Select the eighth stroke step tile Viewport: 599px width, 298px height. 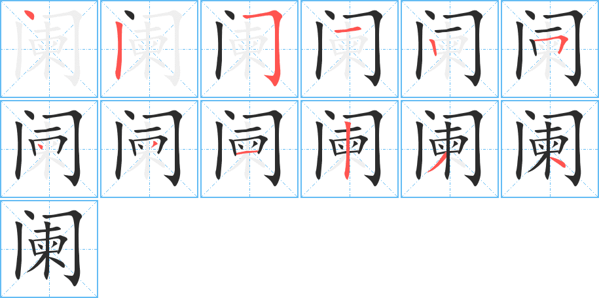(149, 149)
